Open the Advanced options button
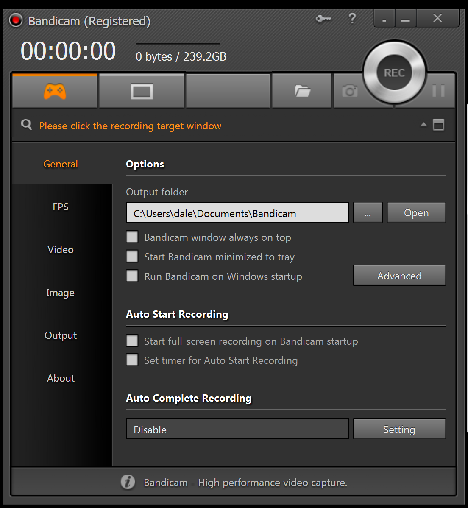The height and width of the screenshot is (508, 468). 399,275
